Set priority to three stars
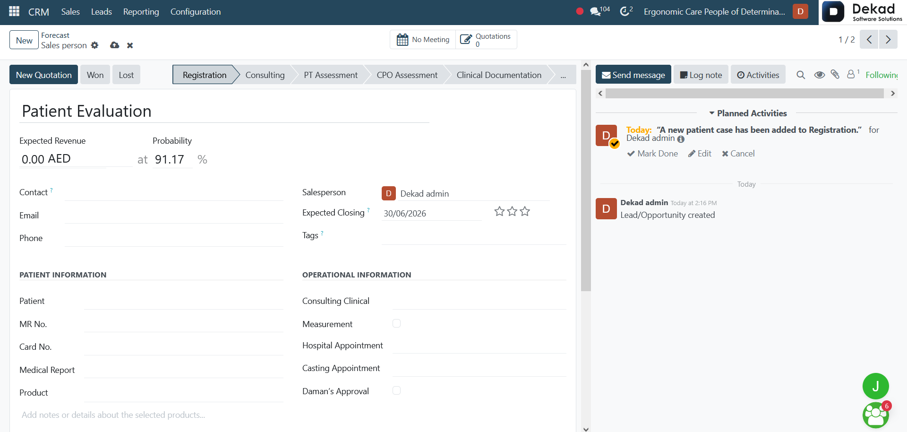 525,211
